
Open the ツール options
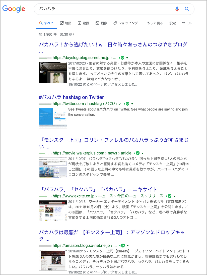[187, 23]
